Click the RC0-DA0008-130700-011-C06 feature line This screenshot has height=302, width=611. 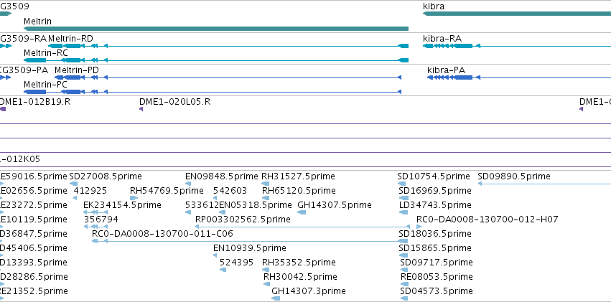pos(249,241)
